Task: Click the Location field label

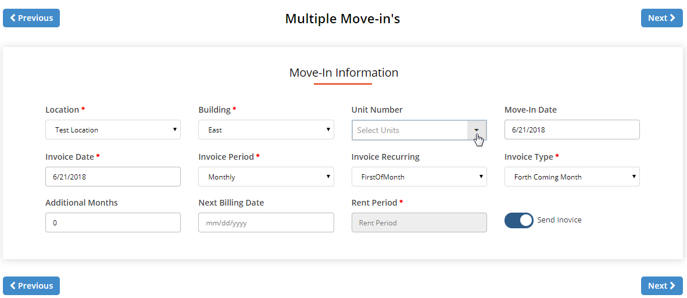Action: [x=62, y=110]
